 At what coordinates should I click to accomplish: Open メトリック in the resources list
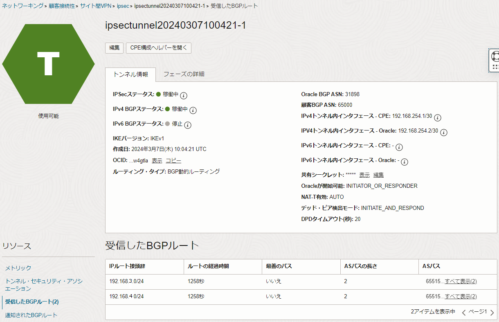click(18, 268)
